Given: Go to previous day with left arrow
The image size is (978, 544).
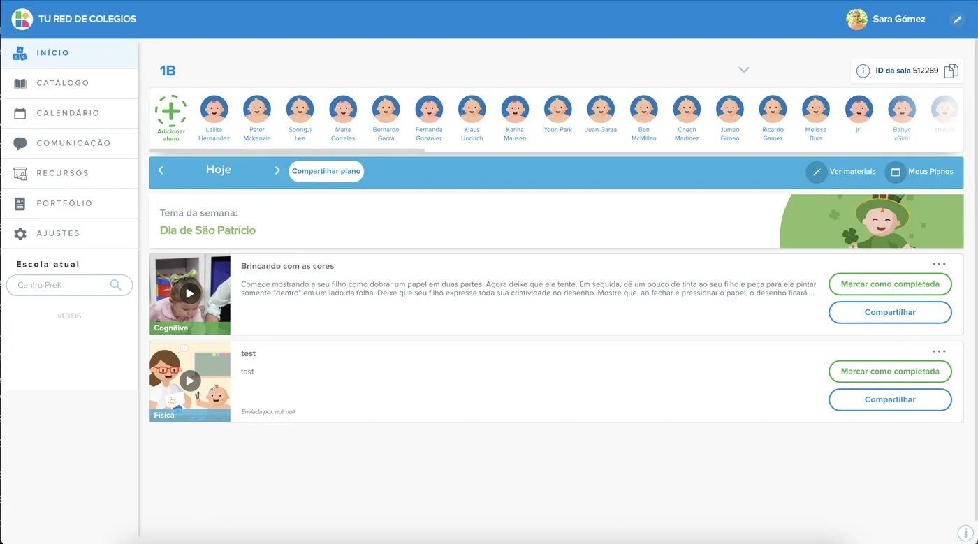Looking at the screenshot, I should click(161, 170).
